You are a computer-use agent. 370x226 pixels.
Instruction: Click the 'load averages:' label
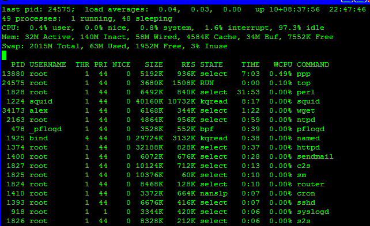click(116, 9)
